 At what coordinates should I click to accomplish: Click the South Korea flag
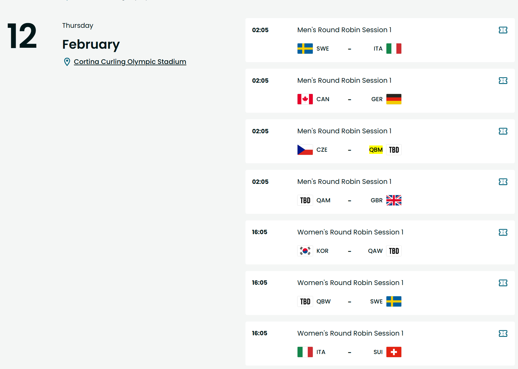point(305,251)
